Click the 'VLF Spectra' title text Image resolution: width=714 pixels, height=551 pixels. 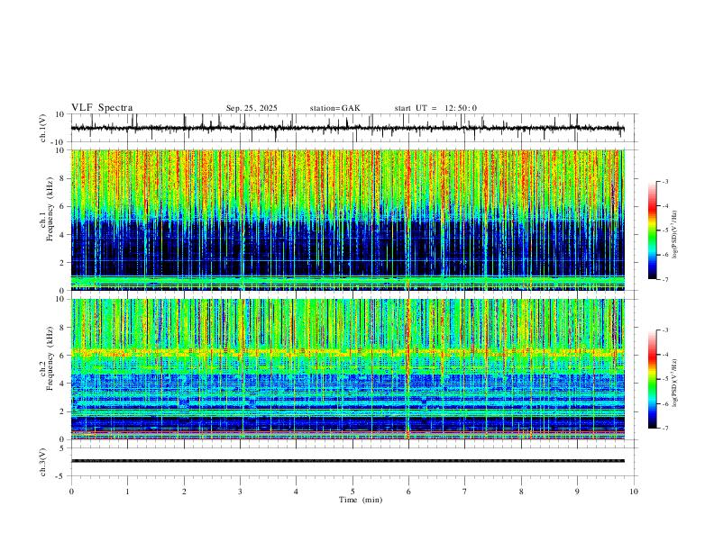102,108
